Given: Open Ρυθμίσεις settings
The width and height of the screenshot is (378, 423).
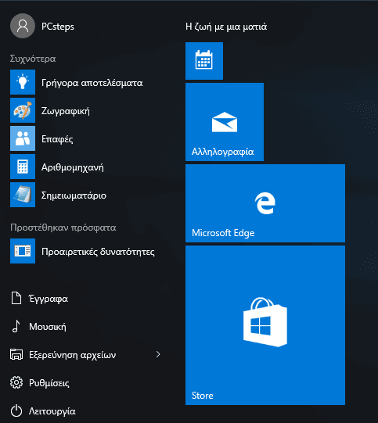Looking at the screenshot, I should point(49,383).
